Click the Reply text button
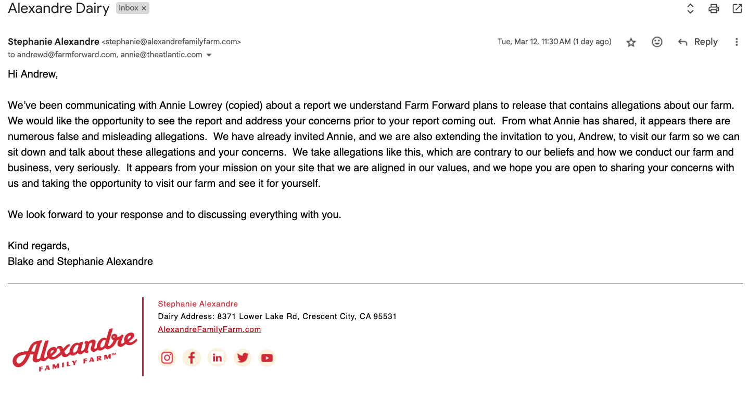The width and height of the screenshot is (749, 396). pos(706,42)
